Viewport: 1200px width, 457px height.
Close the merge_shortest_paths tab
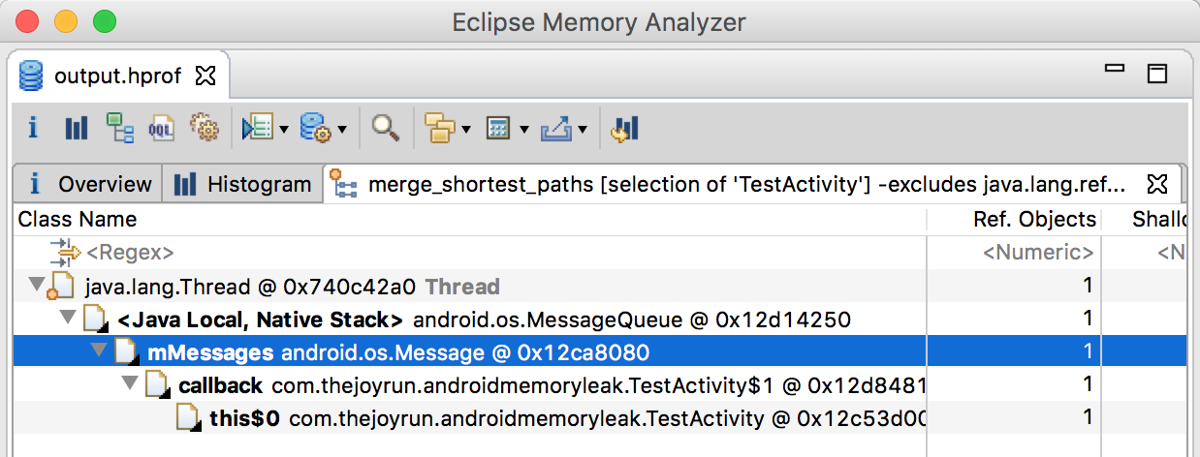[x=1155, y=183]
